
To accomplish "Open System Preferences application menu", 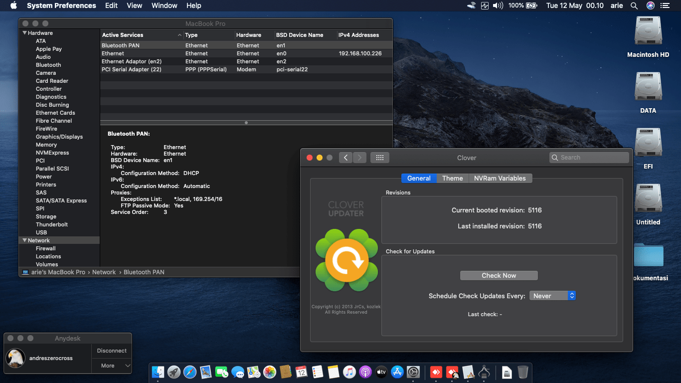I will click(x=61, y=6).
